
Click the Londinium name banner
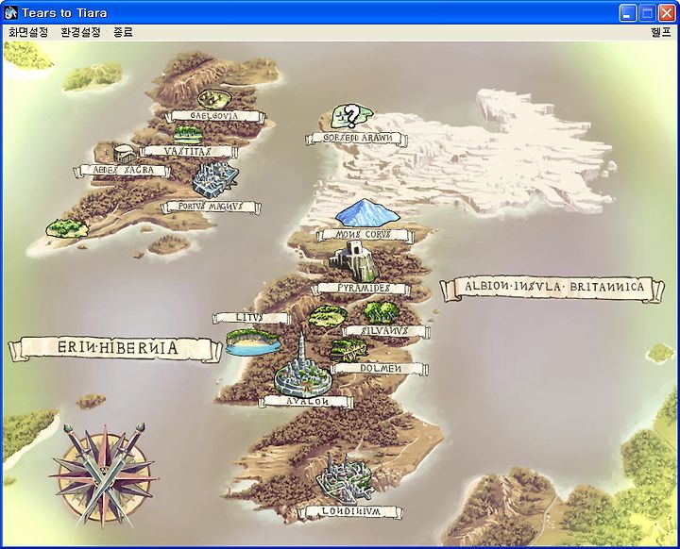tap(352, 511)
